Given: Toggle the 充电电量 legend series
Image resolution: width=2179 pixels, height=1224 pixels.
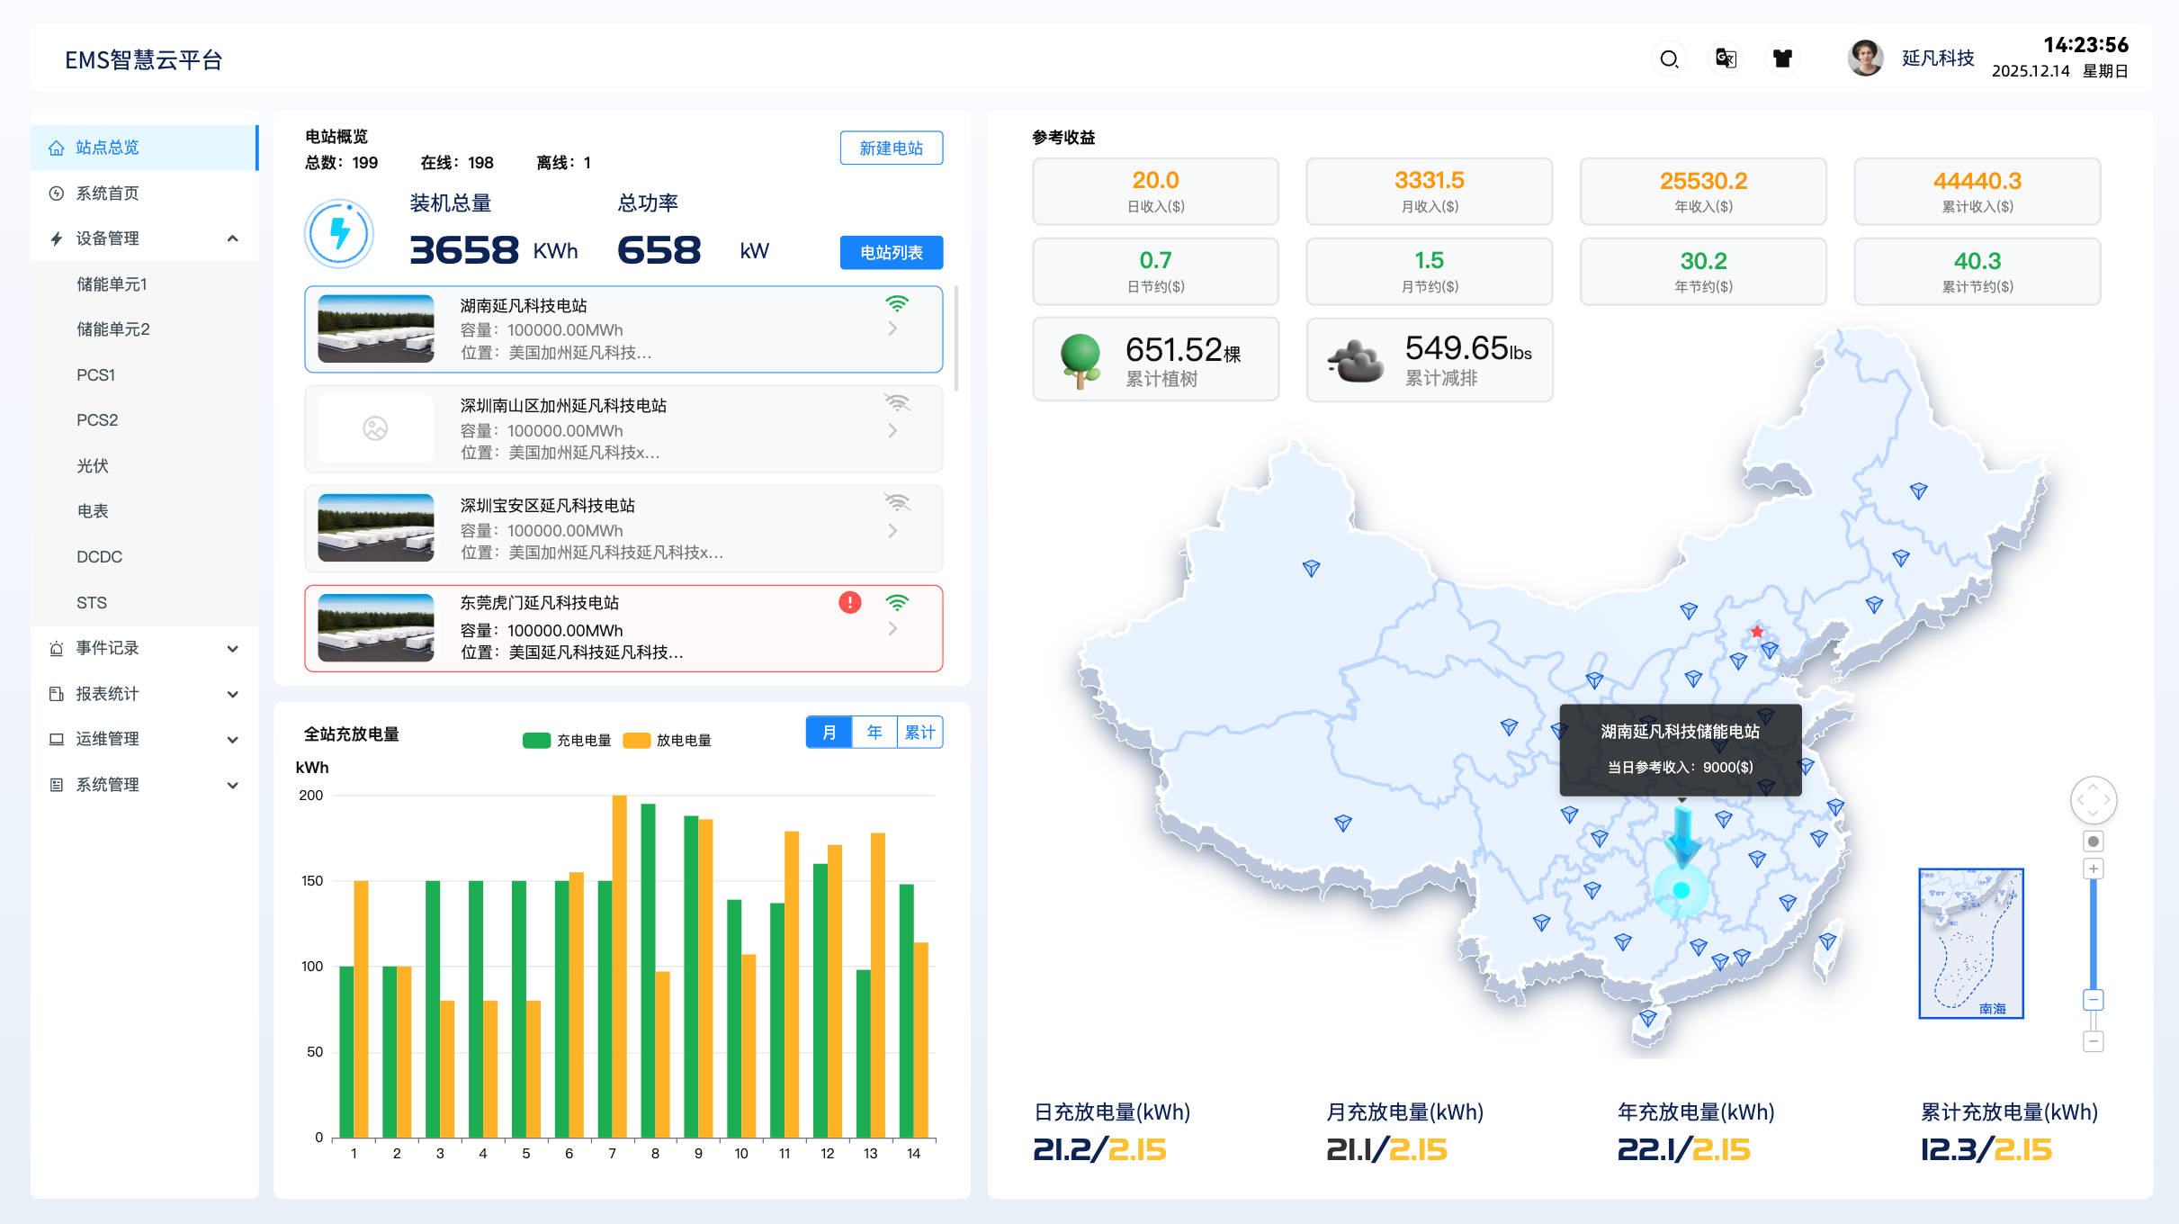Looking at the screenshot, I should click(x=567, y=740).
